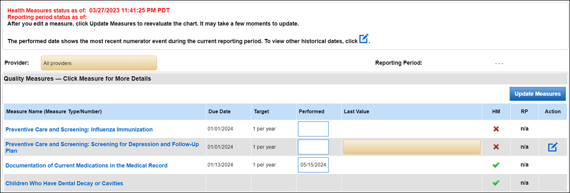Click the Update Measures button
570x193 pixels.
click(537, 94)
